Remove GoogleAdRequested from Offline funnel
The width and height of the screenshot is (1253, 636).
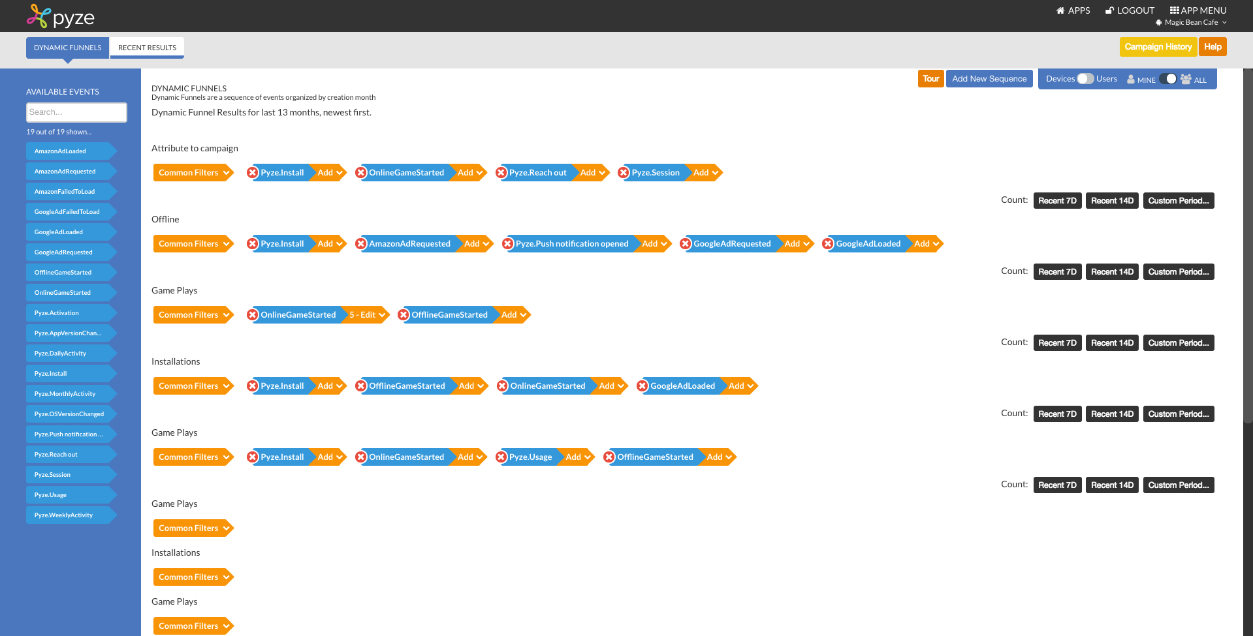click(686, 244)
